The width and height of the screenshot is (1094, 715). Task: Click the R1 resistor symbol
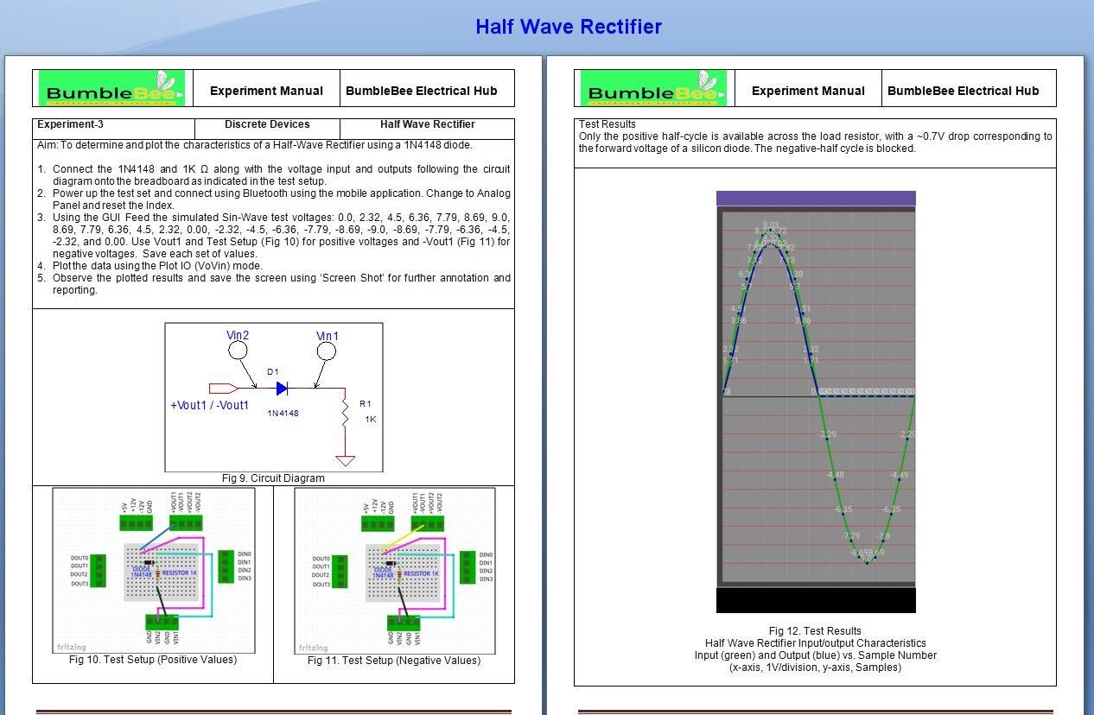(345, 413)
